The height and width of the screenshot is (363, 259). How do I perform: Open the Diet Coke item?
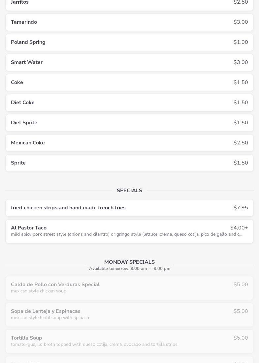point(129,103)
